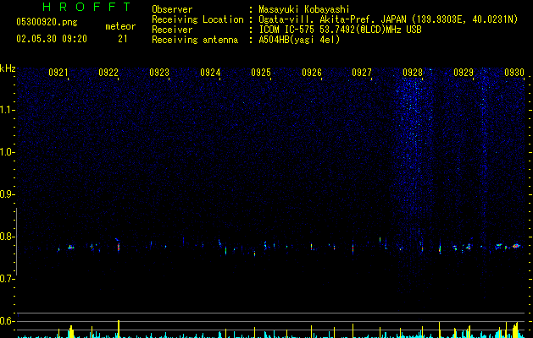Click the antenna A504HB(yagi 4el) text
Image resolution: width=533 pixels, height=338 pixels.
299,40
